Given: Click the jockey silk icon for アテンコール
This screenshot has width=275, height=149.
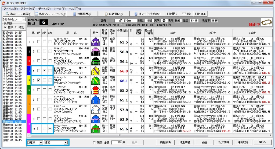Looking at the screenshot, I should (x=96, y=90).
